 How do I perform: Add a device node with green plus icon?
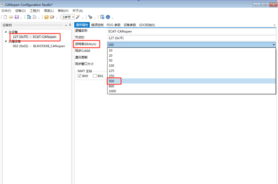(29, 17)
